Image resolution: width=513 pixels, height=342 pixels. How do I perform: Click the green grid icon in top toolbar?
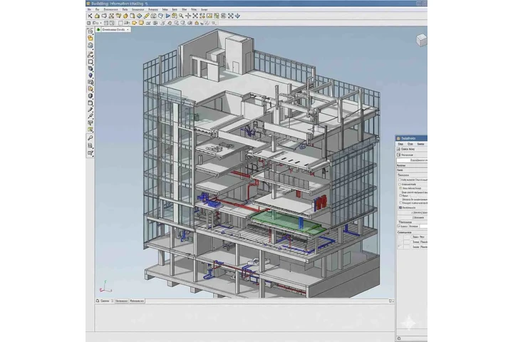[x=217, y=16]
